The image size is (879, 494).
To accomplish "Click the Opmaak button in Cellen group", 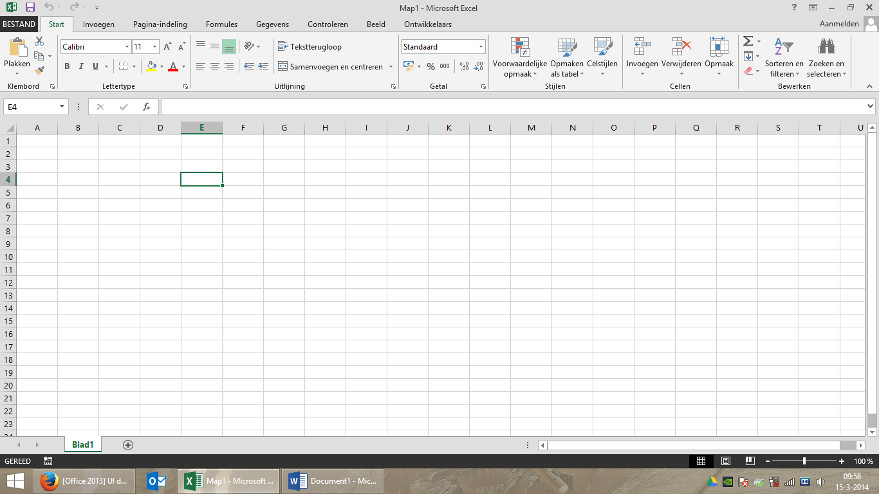I will 719,57.
